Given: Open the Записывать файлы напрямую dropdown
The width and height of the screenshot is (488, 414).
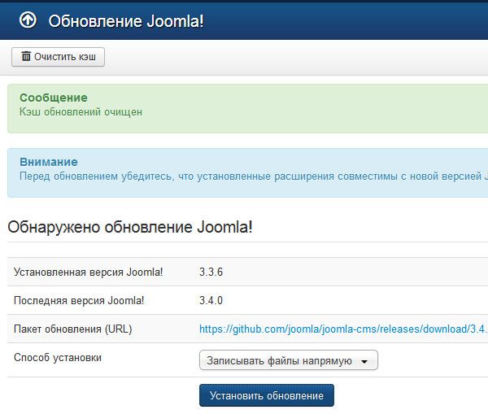Looking at the screenshot, I should 288,360.
